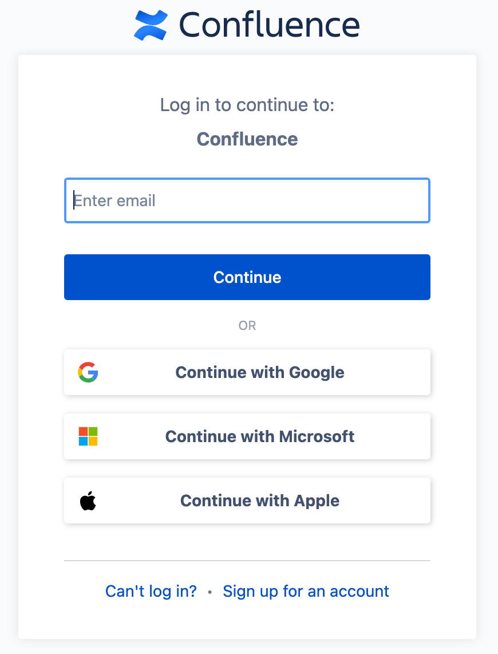Click the Apple logo icon
The height and width of the screenshot is (654, 498).
tap(88, 501)
